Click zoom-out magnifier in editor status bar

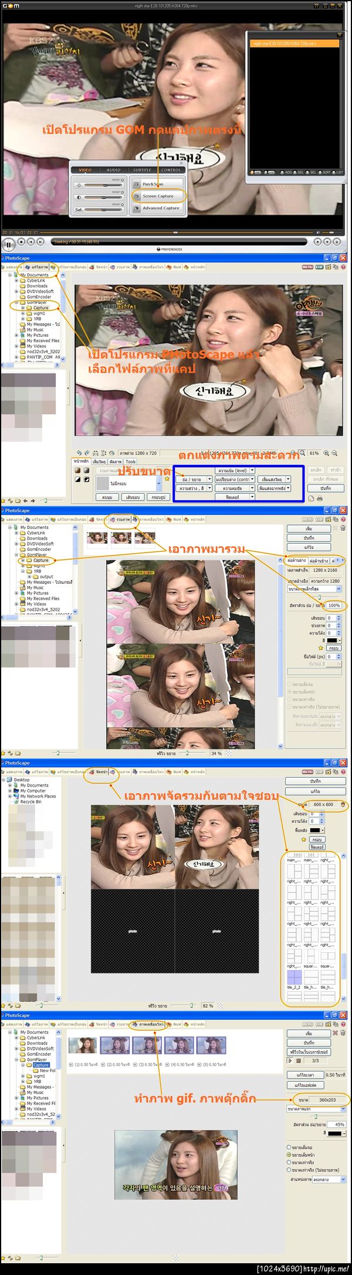[334, 453]
